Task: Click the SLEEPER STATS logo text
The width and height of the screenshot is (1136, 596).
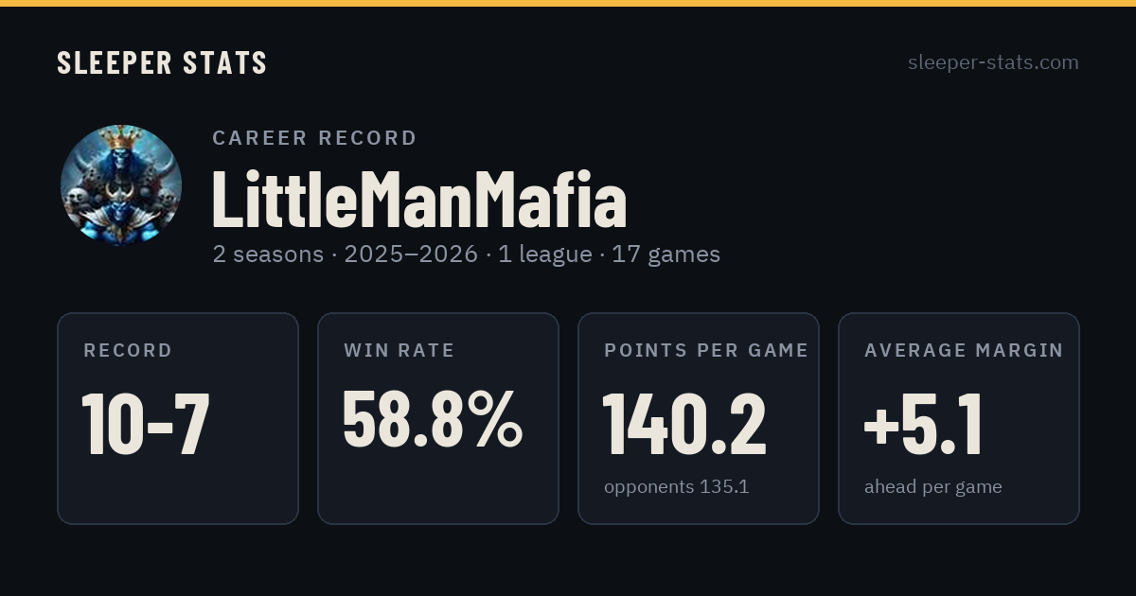Action: (x=162, y=63)
